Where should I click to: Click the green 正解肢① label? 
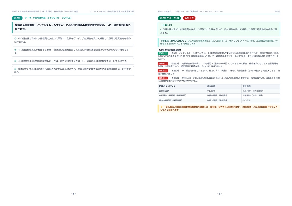(x=163, y=53)
